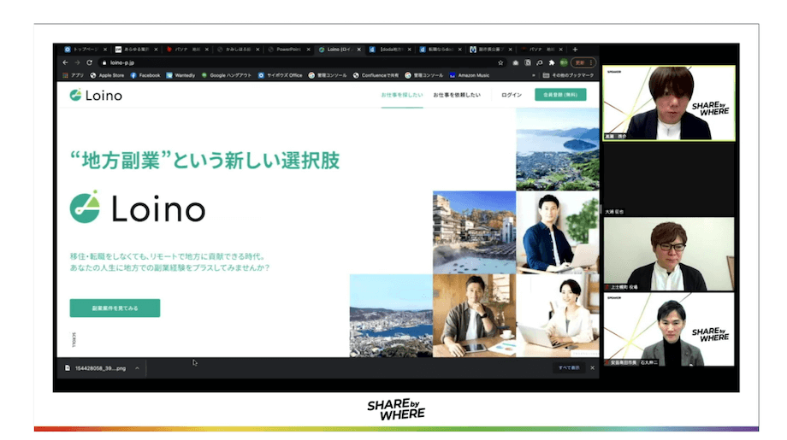Close the Loino browser tab
Image resolution: width=787 pixels, height=440 pixels.
359,50
